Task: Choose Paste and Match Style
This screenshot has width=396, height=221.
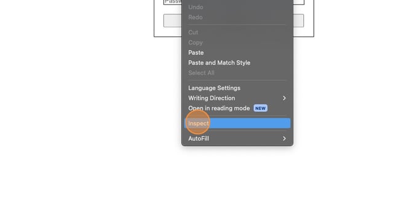Action: pyautogui.click(x=237, y=63)
